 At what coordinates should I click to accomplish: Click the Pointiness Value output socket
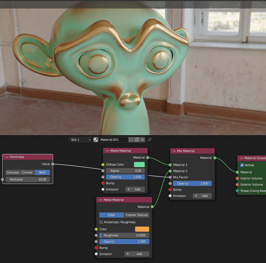tap(53, 164)
